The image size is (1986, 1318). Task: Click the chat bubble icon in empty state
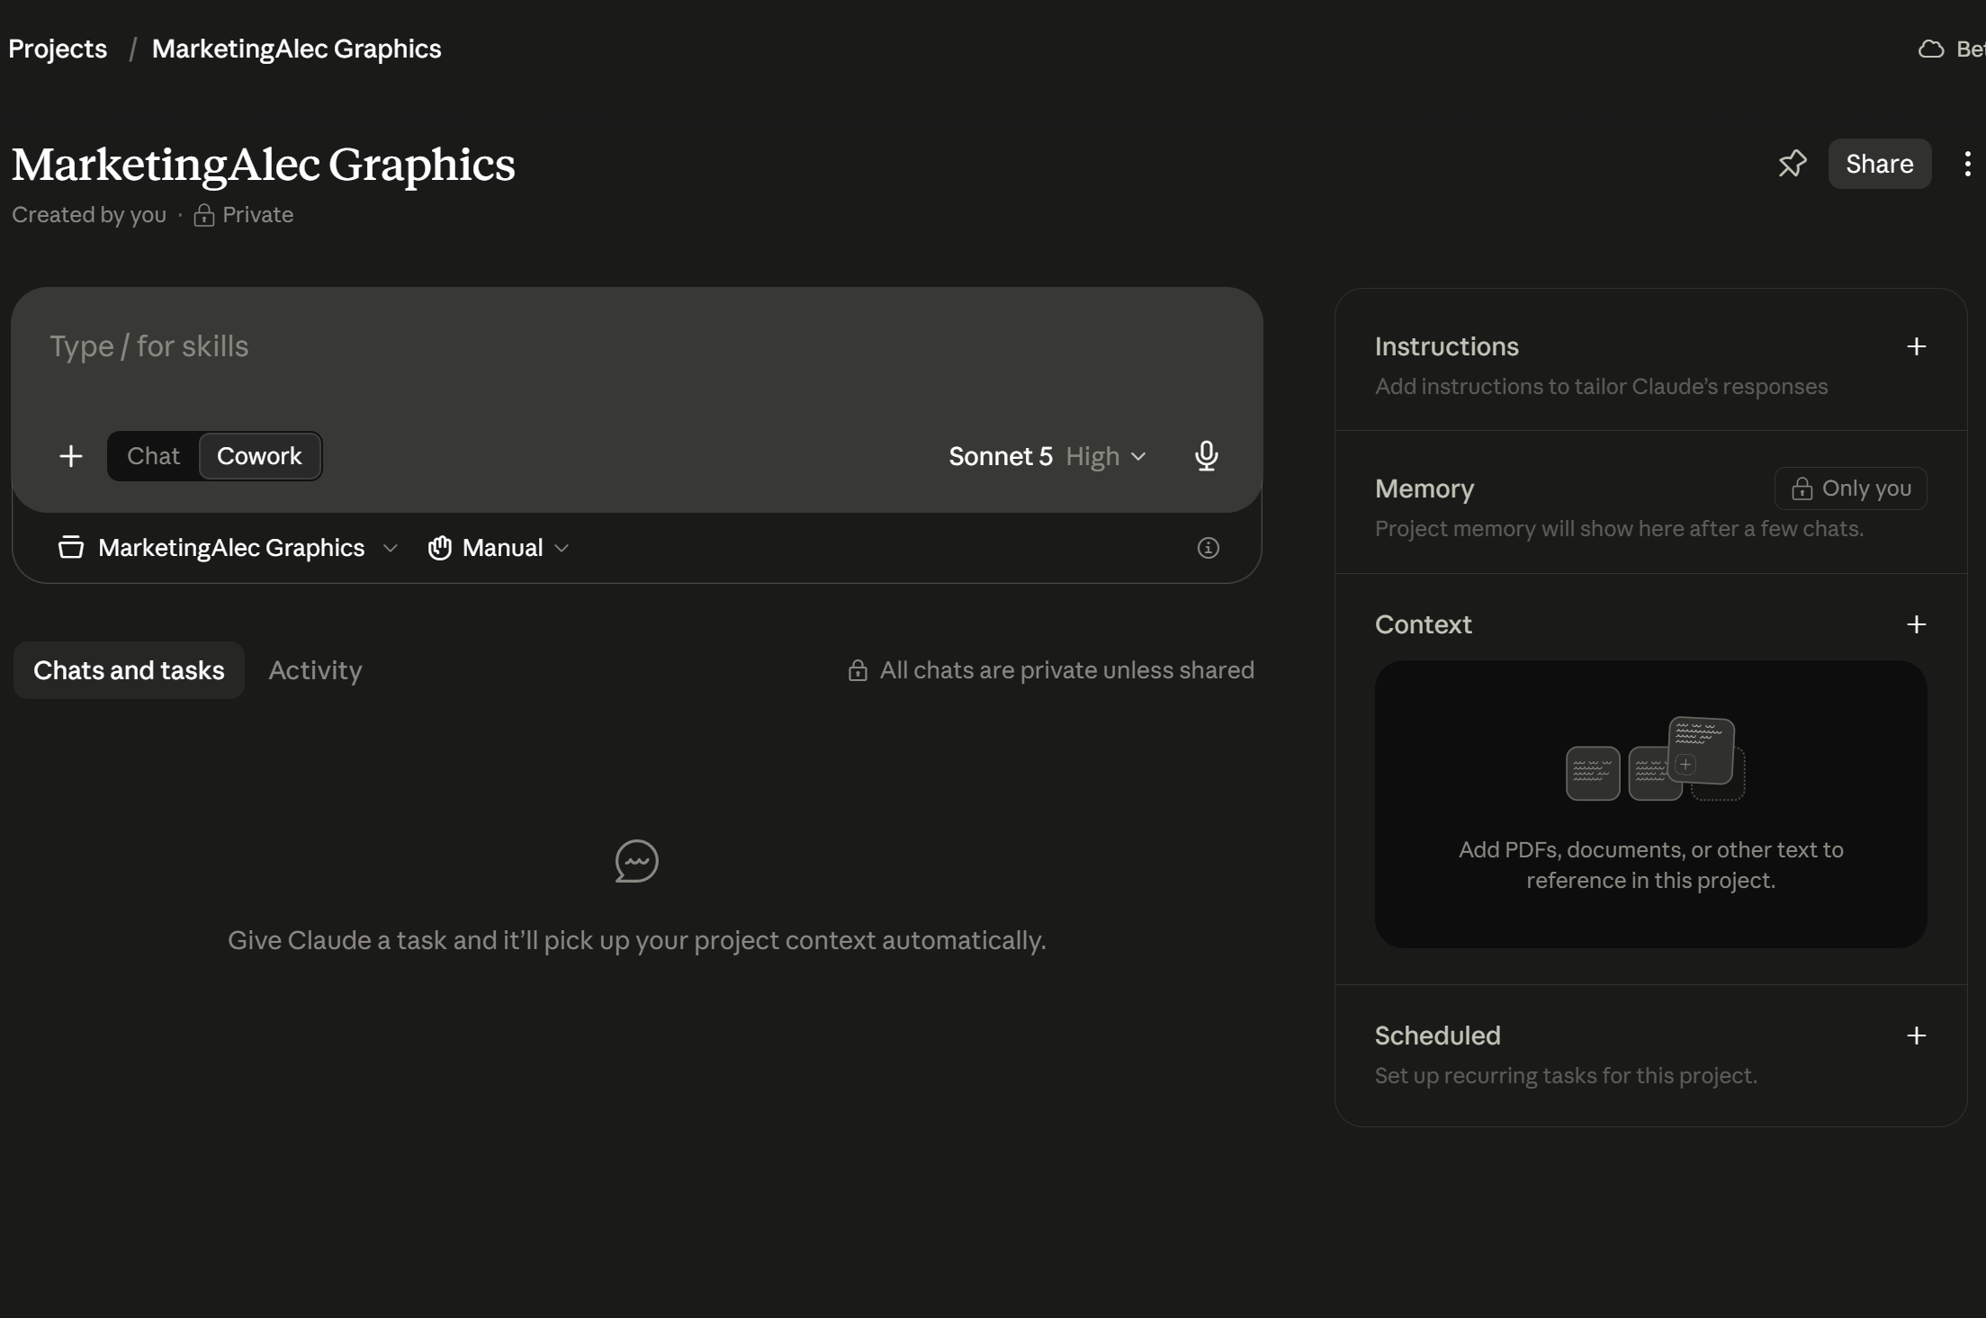tap(637, 862)
